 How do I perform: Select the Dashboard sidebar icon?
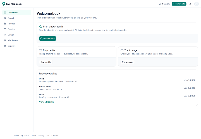coord(5,13)
